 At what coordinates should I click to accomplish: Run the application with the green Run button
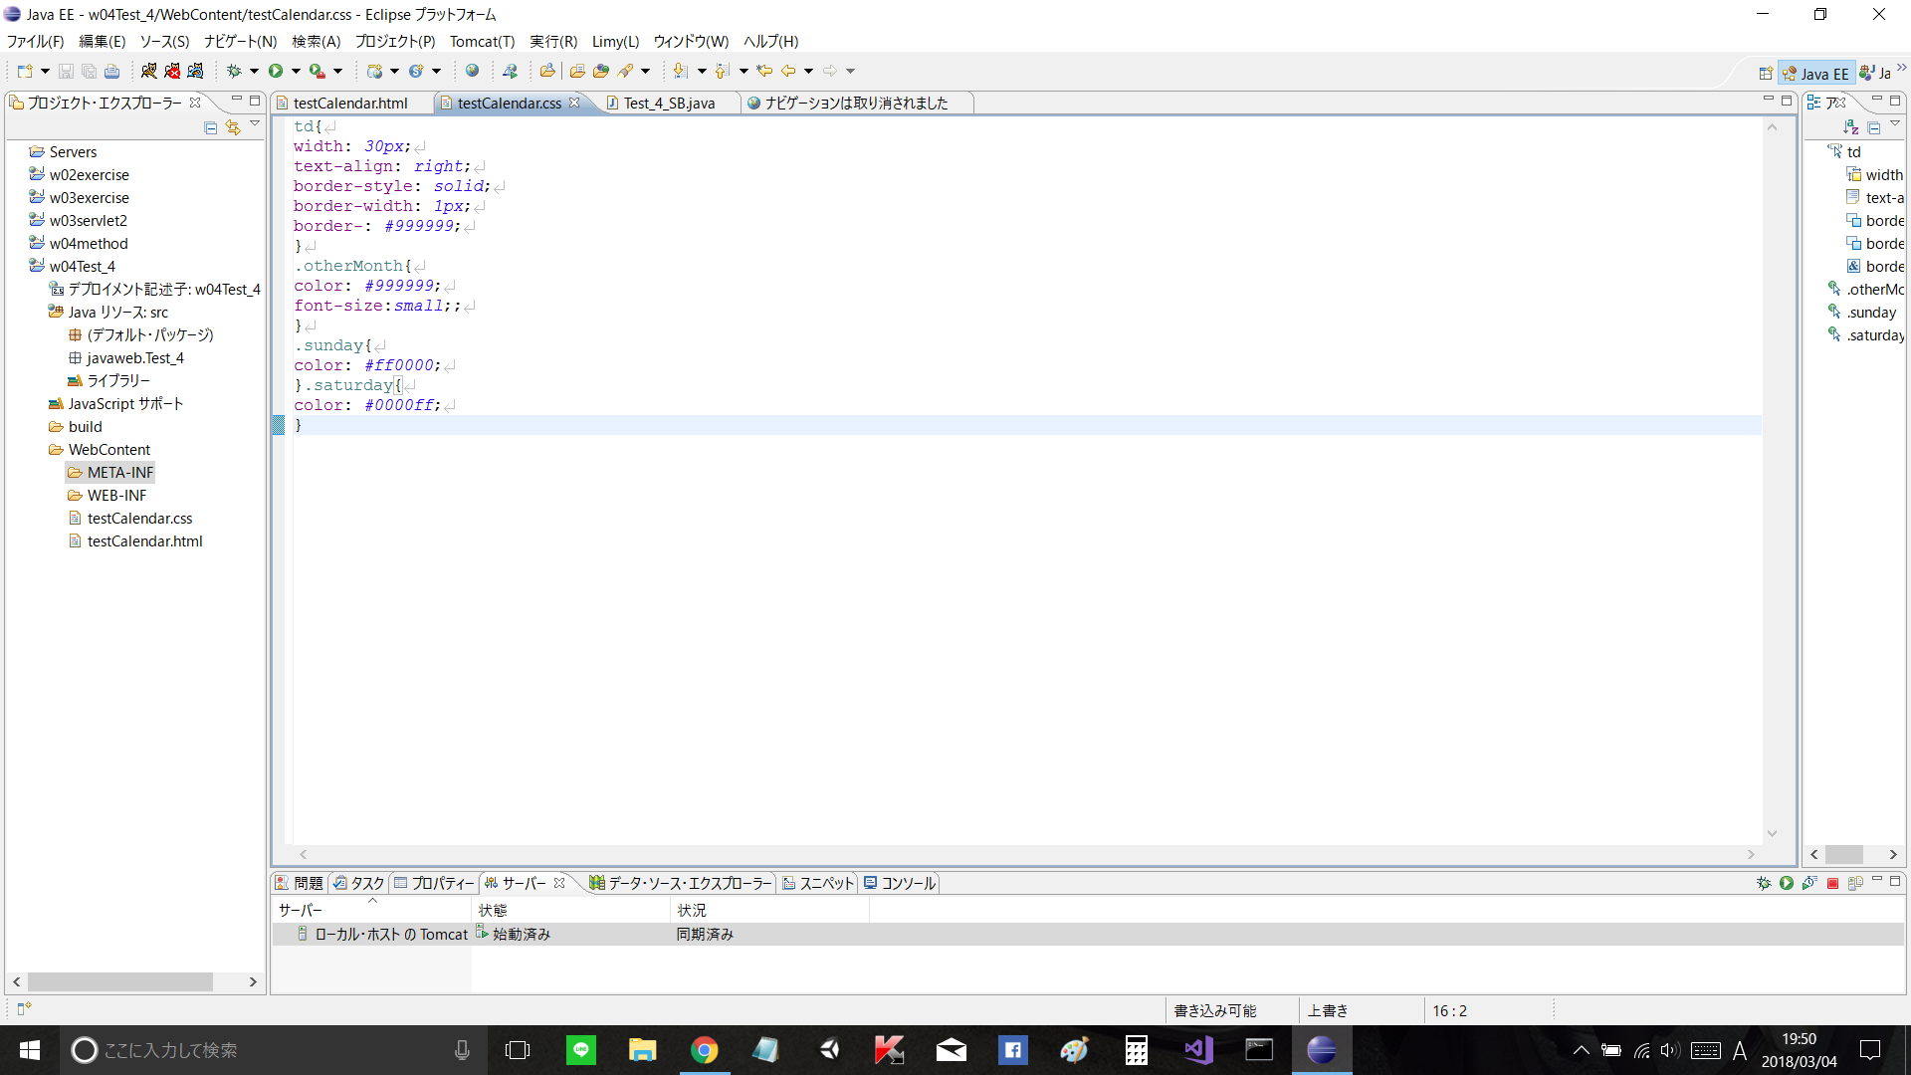tap(279, 71)
